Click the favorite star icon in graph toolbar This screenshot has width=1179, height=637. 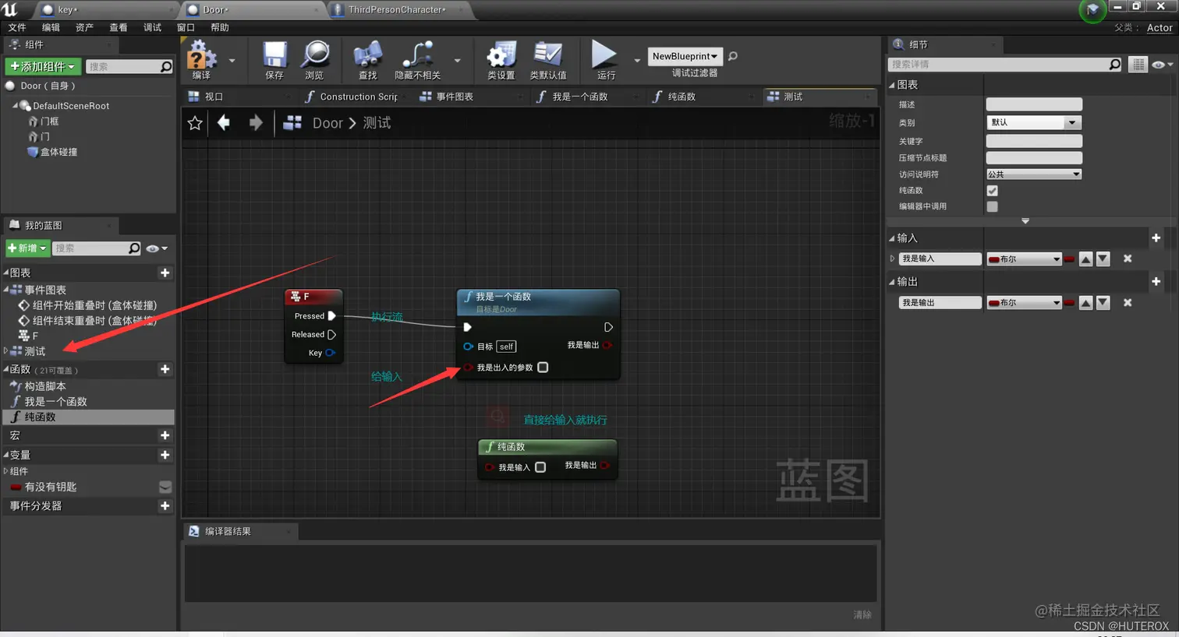click(x=195, y=123)
